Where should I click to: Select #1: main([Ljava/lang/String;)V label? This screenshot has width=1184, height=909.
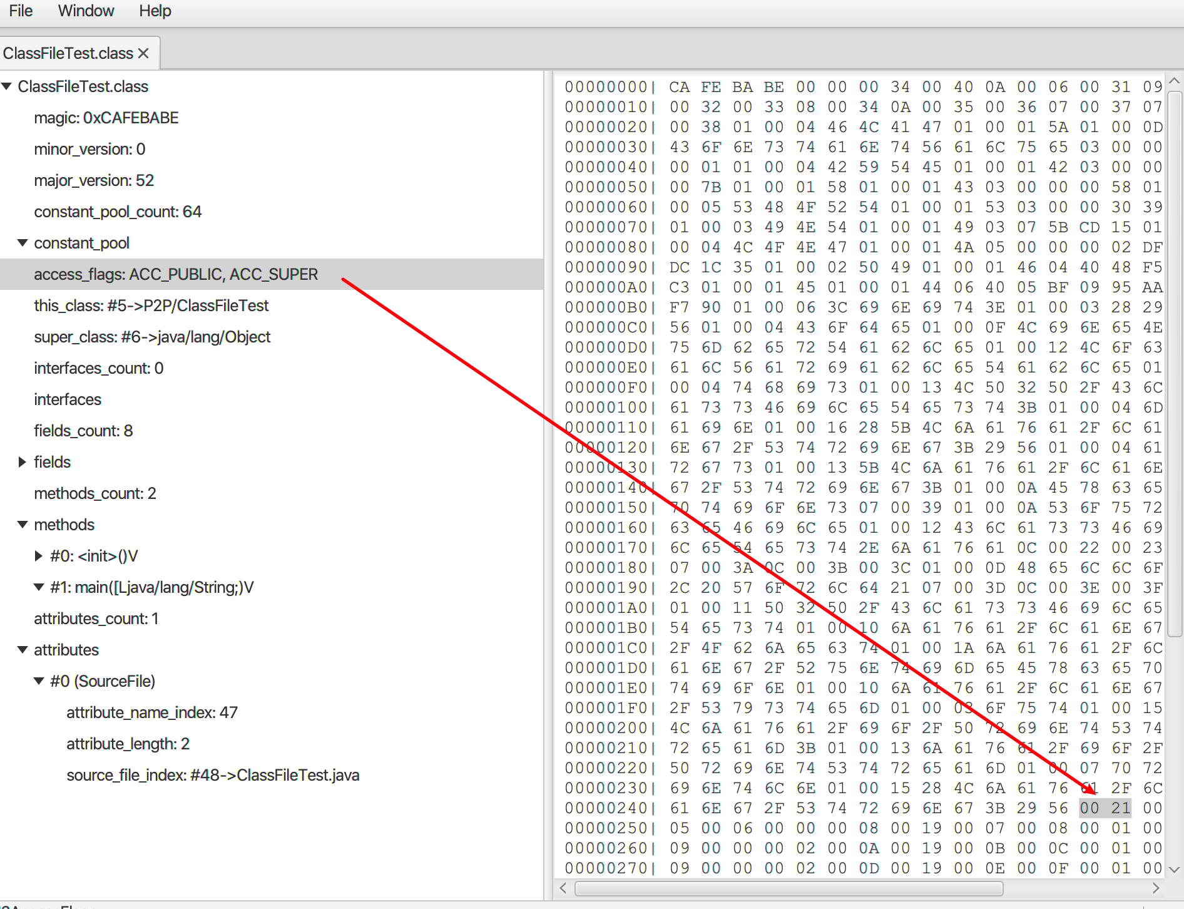(x=152, y=587)
